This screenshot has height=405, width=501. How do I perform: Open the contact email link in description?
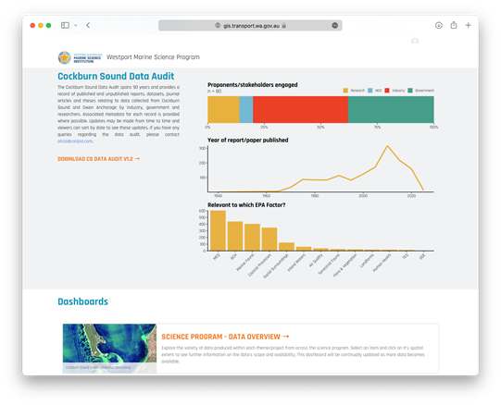(75, 141)
